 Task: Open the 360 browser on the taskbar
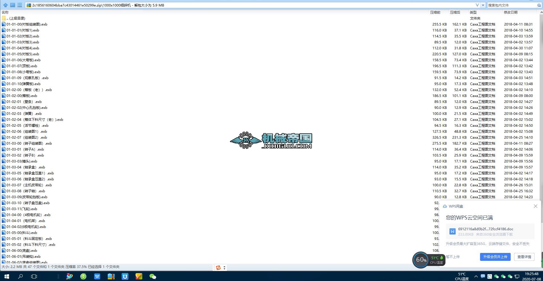(x=83, y=276)
